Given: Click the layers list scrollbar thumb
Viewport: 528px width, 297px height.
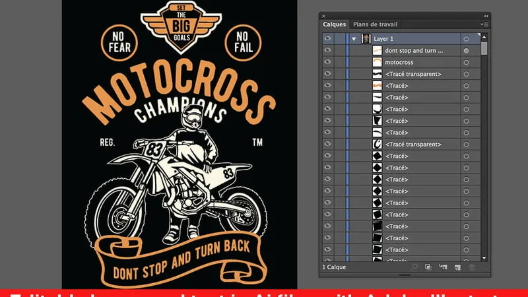Looking at the screenshot, I should click(484, 48).
